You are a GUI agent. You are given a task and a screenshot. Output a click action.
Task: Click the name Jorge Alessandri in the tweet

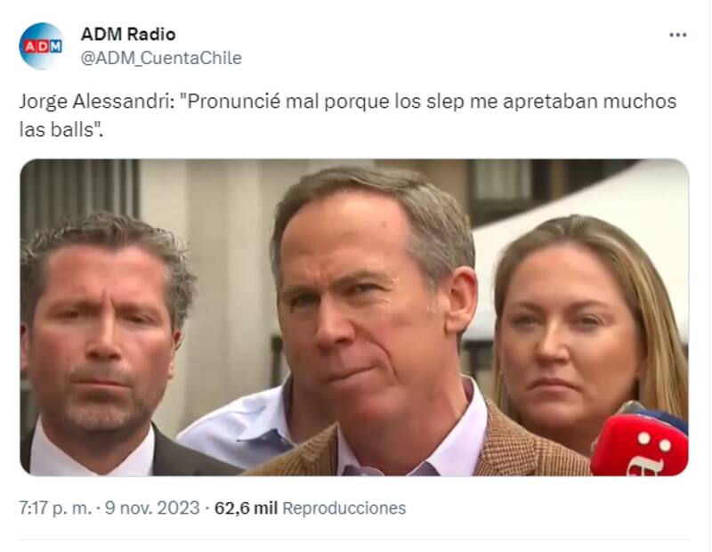pos(98,101)
